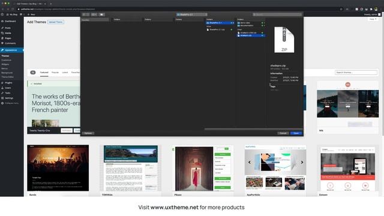The image size is (384, 216).
Task: Switch to the Featured themes tab
Action: pyautogui.click(x=44, y=73)
